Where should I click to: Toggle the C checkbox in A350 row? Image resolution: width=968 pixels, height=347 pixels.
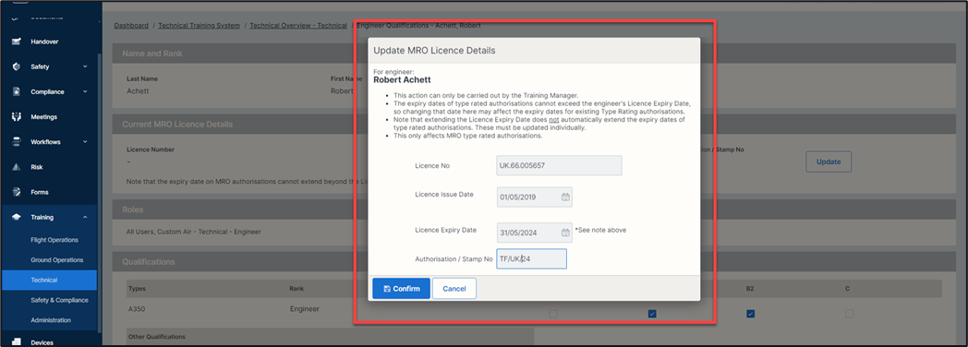click(x=850, y=314)
